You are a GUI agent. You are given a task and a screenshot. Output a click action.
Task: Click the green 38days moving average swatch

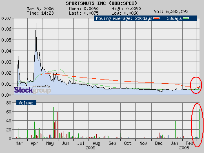point(186,18)
